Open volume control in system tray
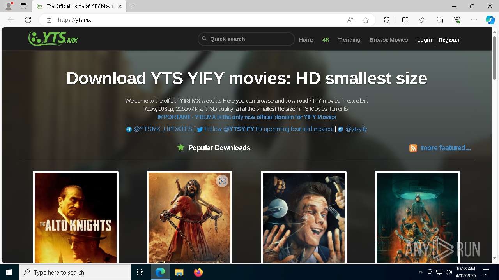499x280 pixels. click(x=448, y=272)
